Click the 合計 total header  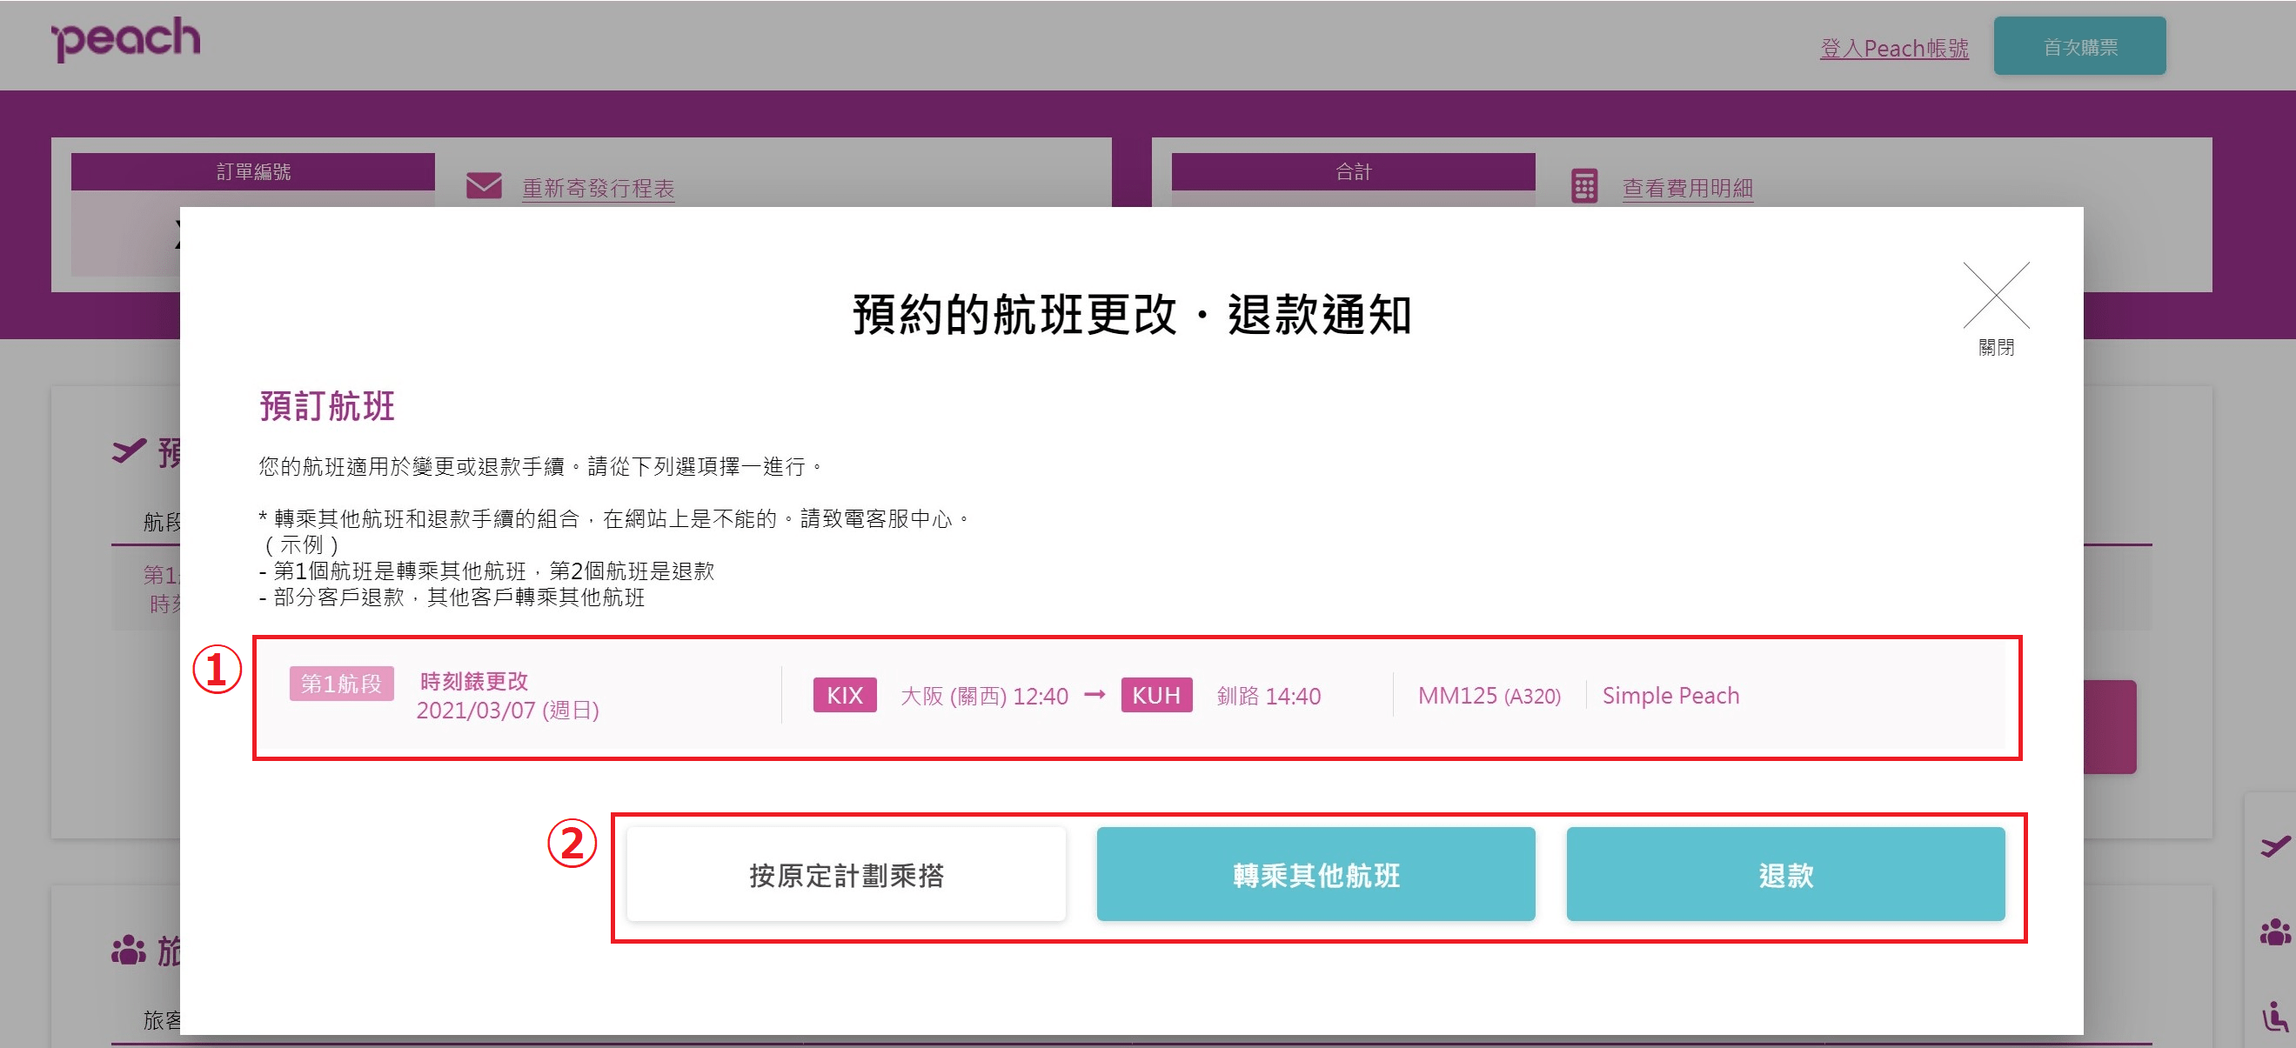pos(1353,171)
